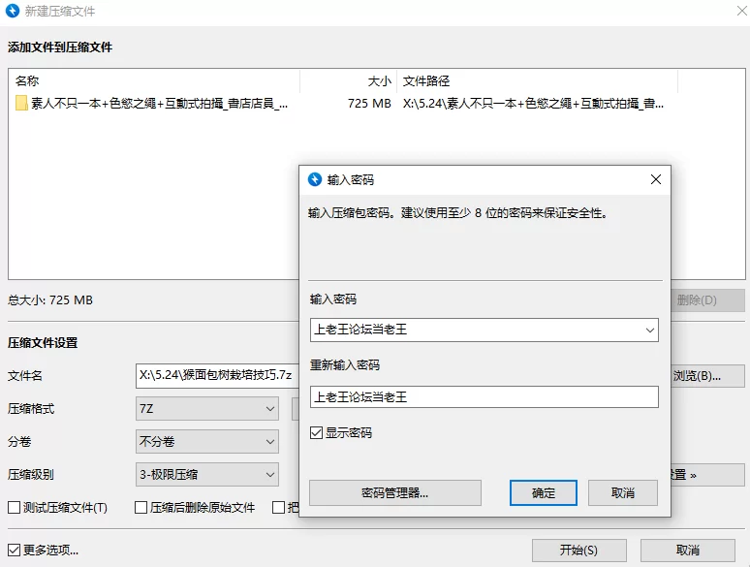Open the 密码管理器... button

pyautogui.click(x=395, y=492)
